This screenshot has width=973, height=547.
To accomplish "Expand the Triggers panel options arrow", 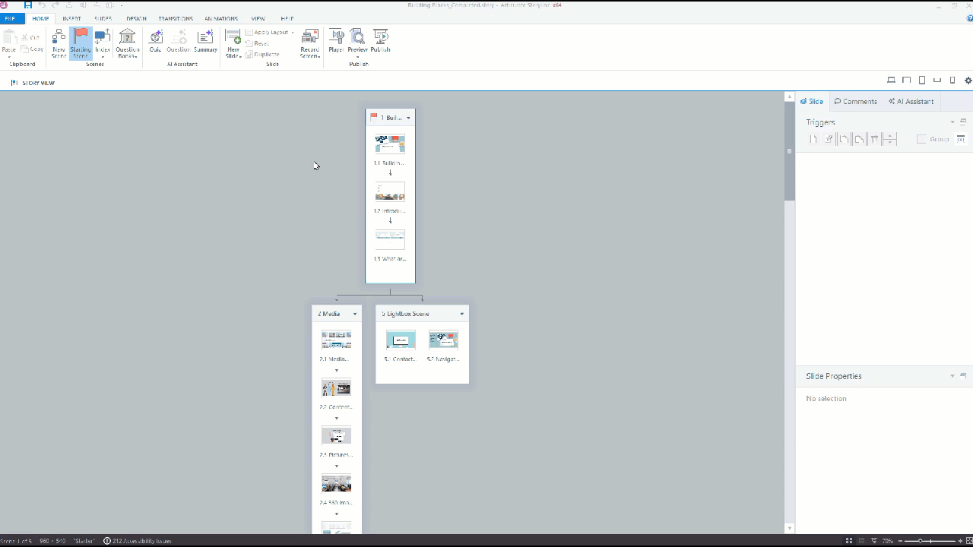I will 952,122.
